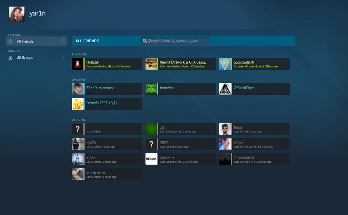Click Maximus avatar logo
348x215 pixels.
(x=151, y=159)
